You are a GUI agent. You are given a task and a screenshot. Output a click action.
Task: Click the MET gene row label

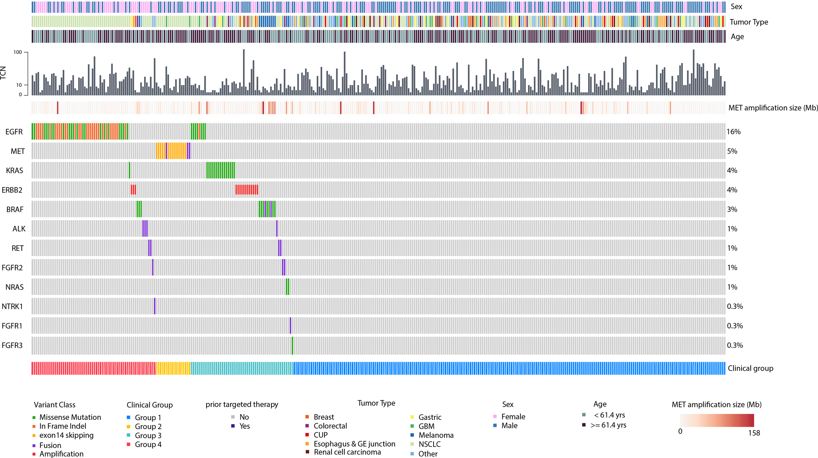pos(18,151)
